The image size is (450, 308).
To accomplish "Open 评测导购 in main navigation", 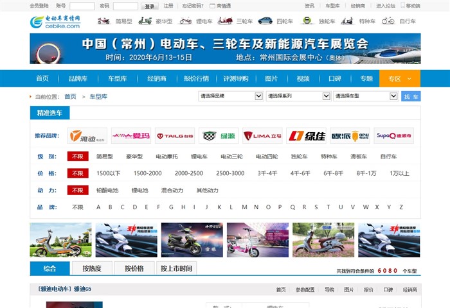I will click(236, 78).
